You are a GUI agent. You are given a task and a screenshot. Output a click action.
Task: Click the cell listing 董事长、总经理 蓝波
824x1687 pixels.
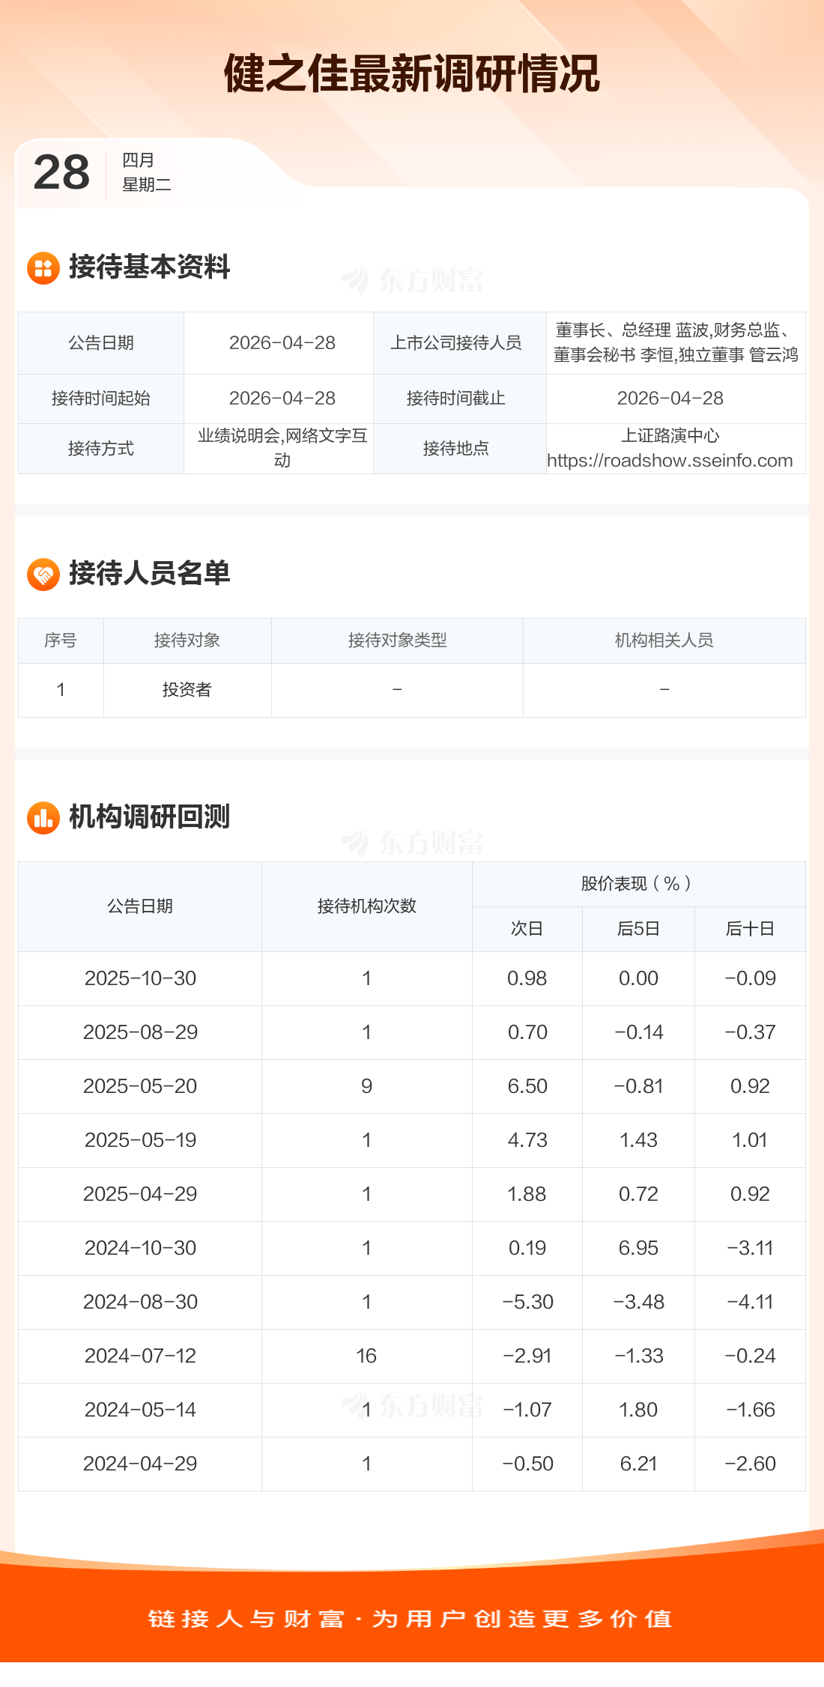[676, 343]
